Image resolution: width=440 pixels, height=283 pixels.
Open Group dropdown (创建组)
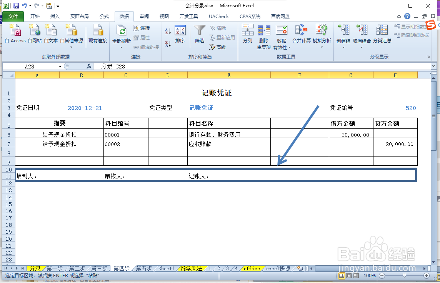343,47
